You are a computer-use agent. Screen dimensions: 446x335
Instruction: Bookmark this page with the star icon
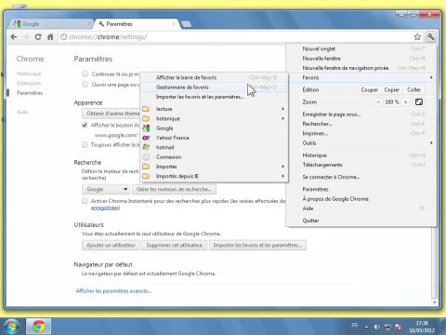[x=417, y=37]
